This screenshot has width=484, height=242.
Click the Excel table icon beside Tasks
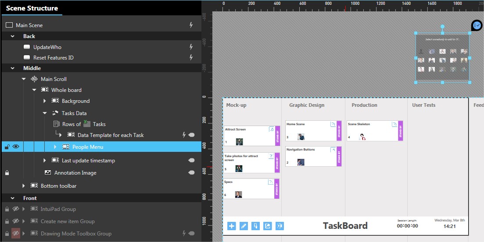point(87,124)
